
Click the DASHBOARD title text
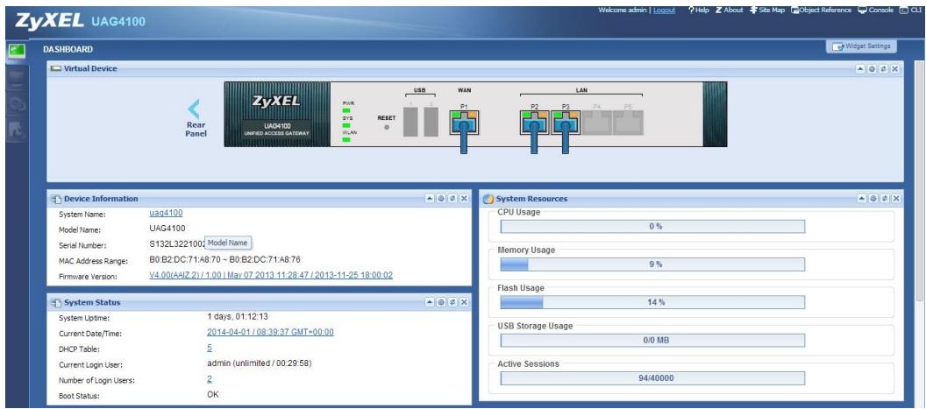[68, 50]
